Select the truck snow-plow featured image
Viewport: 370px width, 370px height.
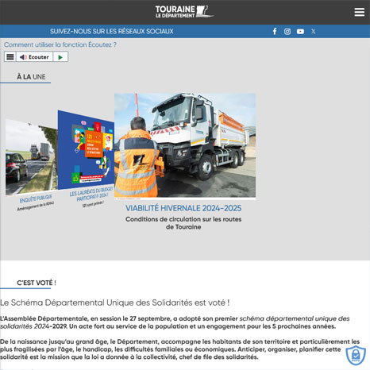tap(185, 145)
